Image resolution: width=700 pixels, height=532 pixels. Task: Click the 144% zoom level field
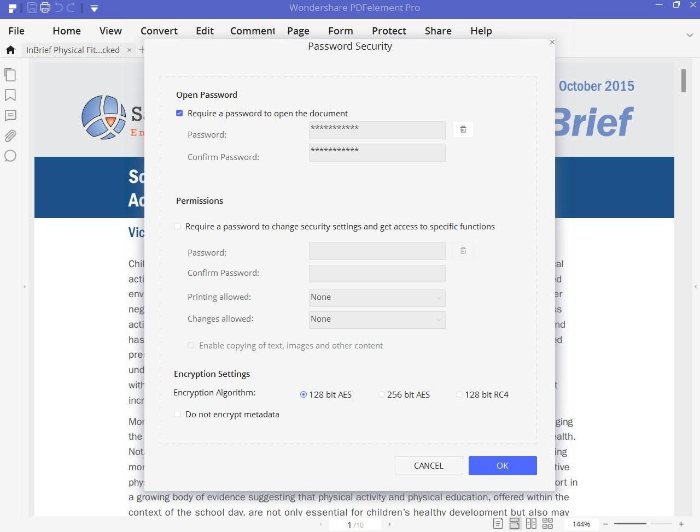point(581,524)
